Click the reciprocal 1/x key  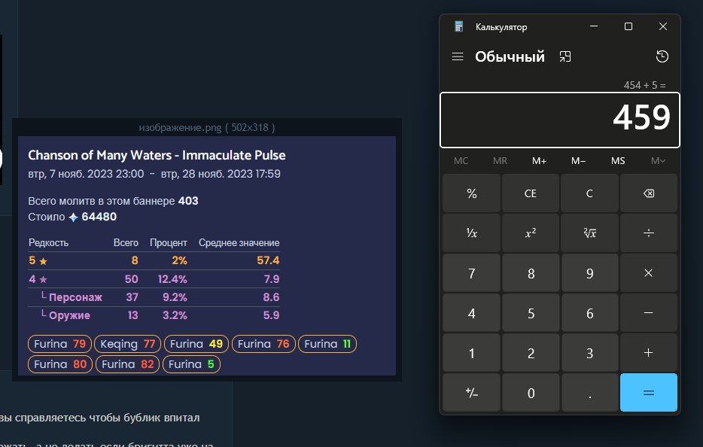[x=472, y=233]
